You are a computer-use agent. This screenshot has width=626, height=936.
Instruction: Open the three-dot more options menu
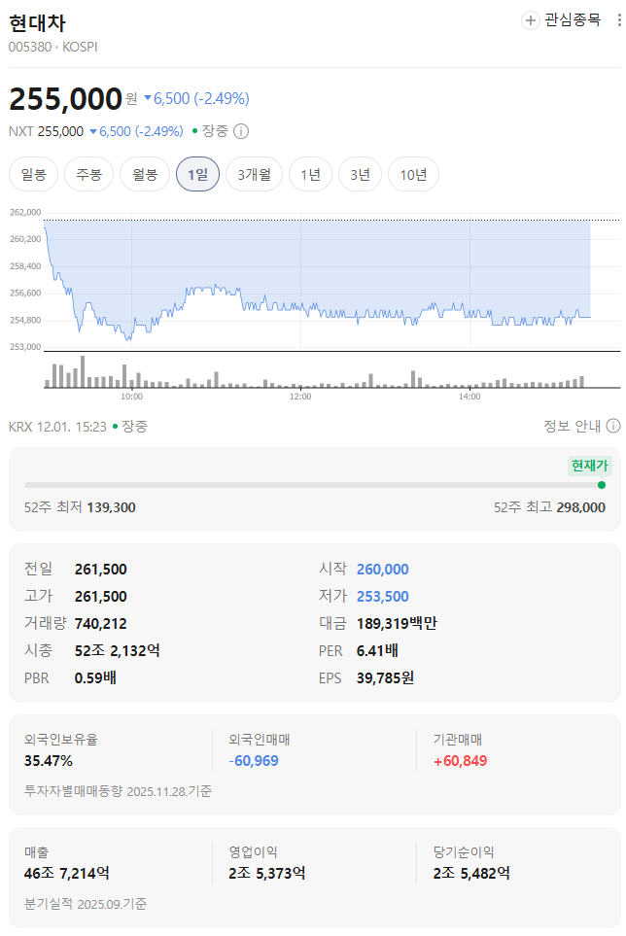pos(619,19)
